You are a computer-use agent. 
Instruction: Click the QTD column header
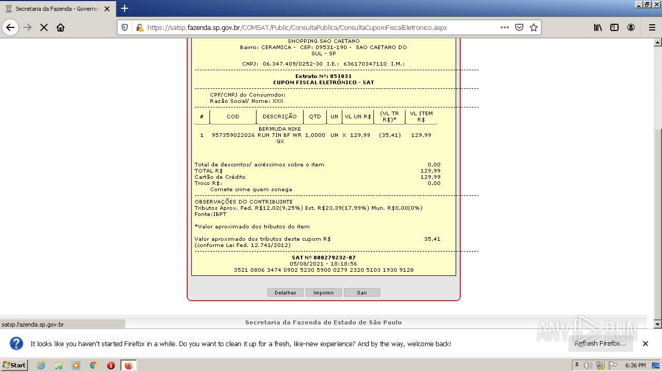(315, 116)
